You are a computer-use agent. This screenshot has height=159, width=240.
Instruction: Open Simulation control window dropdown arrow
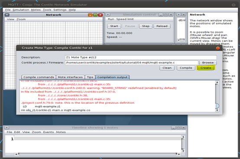(x=108, y=15)
